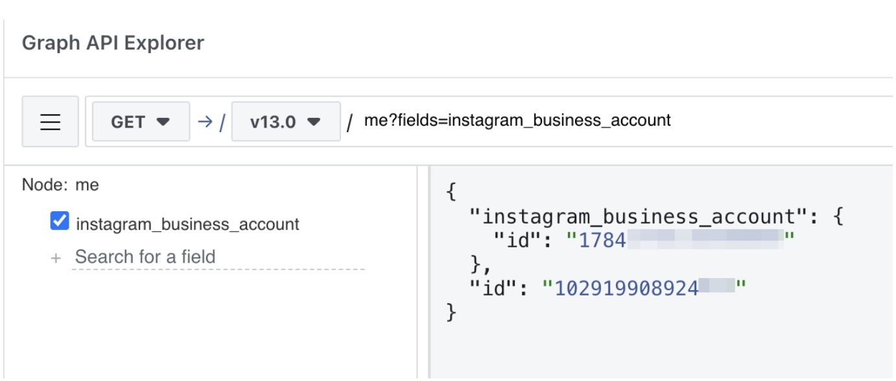Uncheck the instagram_business_account checkbox

(x=60, y=222)
